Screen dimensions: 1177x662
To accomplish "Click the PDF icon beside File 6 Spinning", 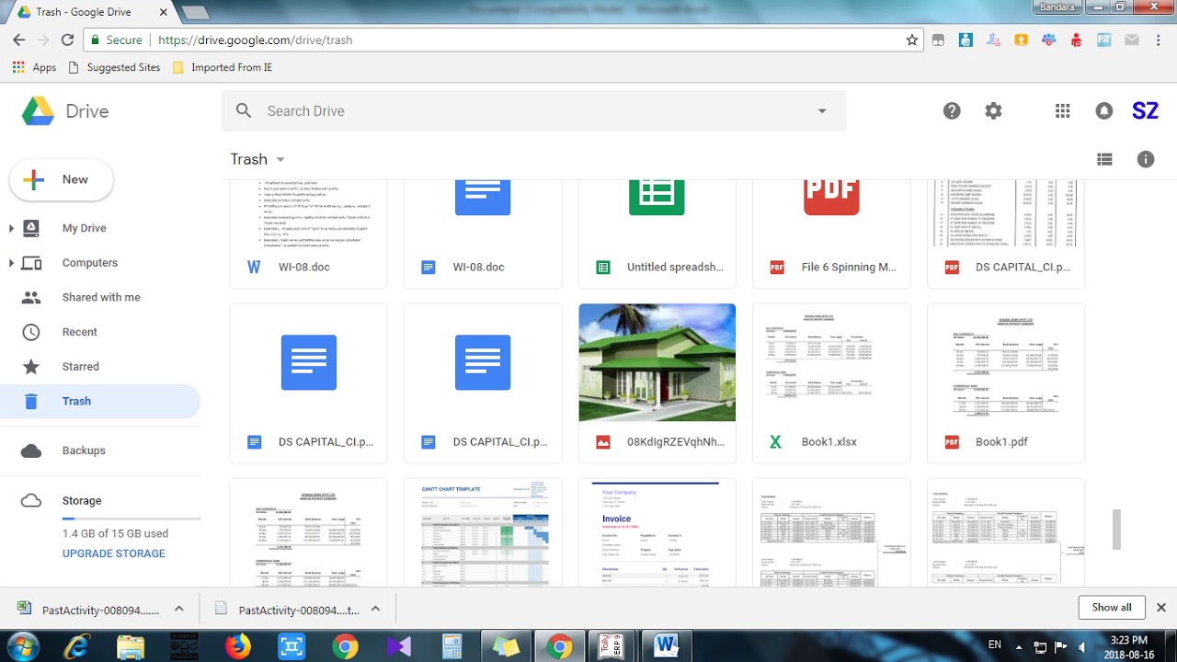I will pos(777,267).
